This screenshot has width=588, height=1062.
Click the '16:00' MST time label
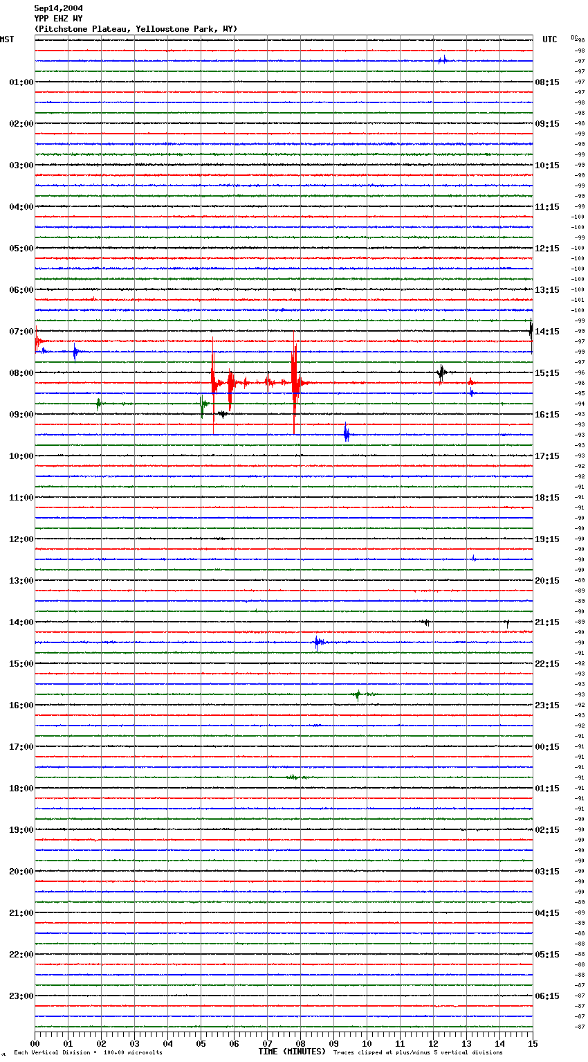21,705
